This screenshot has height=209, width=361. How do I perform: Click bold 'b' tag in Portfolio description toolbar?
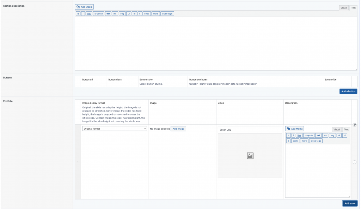tap(288, 136)
